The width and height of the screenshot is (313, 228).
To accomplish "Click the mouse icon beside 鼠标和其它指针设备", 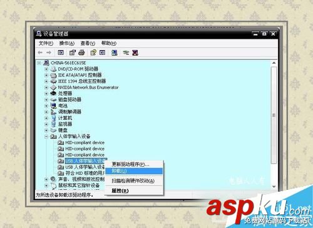I will point(54,186).
